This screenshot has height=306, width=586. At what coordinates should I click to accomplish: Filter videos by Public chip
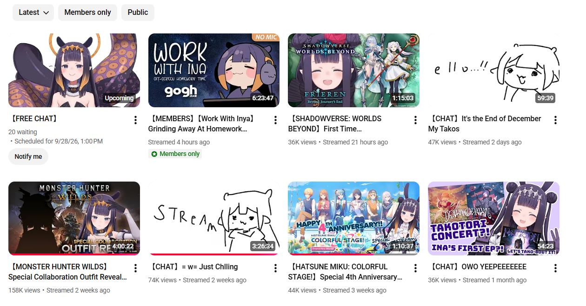[x=138, y=13]
